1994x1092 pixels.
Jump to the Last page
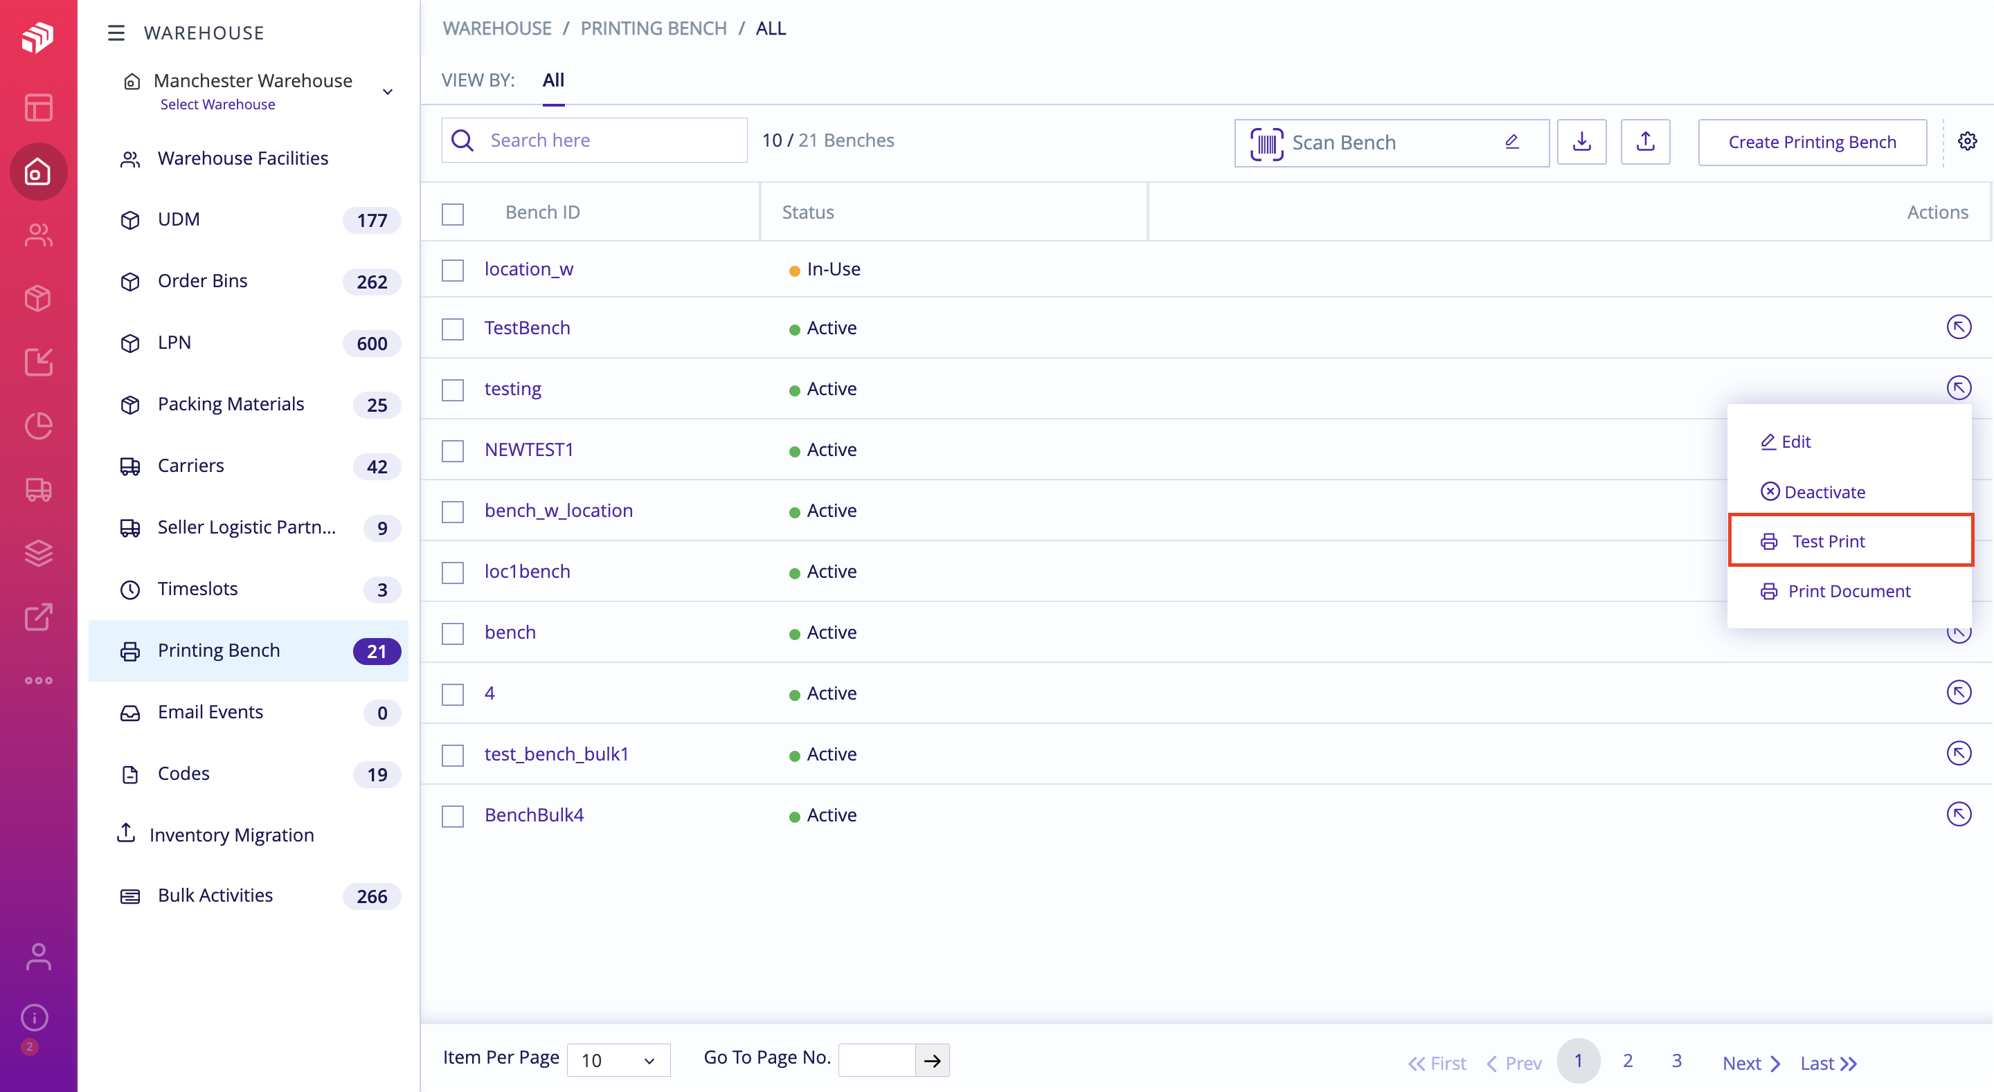click(1828, 1064)
